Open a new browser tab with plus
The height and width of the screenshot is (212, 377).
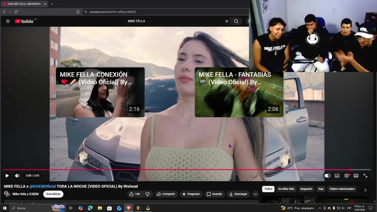click(x=52, y=4)
